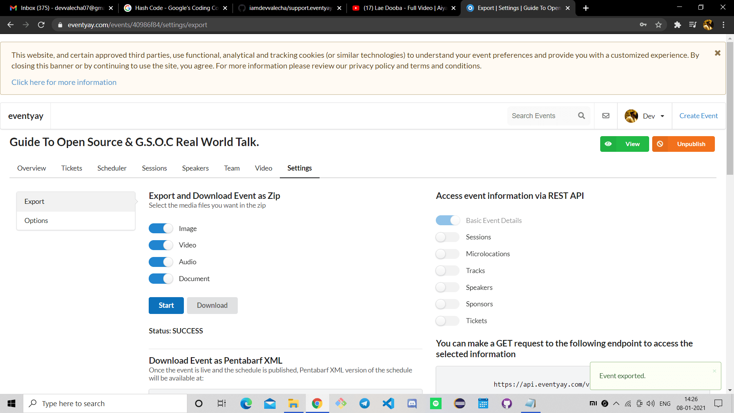Turn on the Speakers API toggle
The height and width of the screenshot is (413, 734).
447,288
